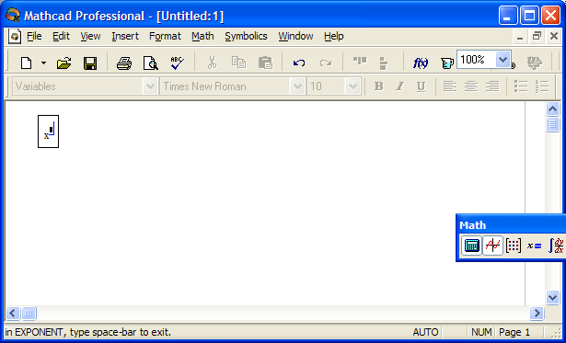Click the Align Down regions icon
Image resolution: width=566 pixels, height=343 pixels.
click(x=384, y=63)
